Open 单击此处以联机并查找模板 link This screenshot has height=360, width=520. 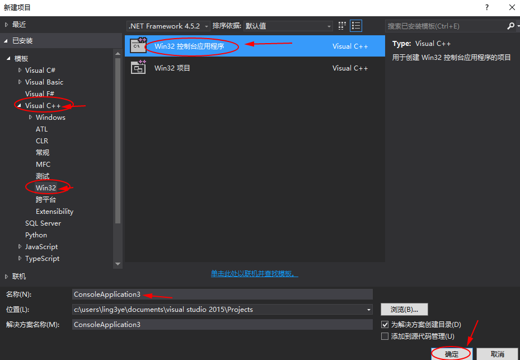254,274
